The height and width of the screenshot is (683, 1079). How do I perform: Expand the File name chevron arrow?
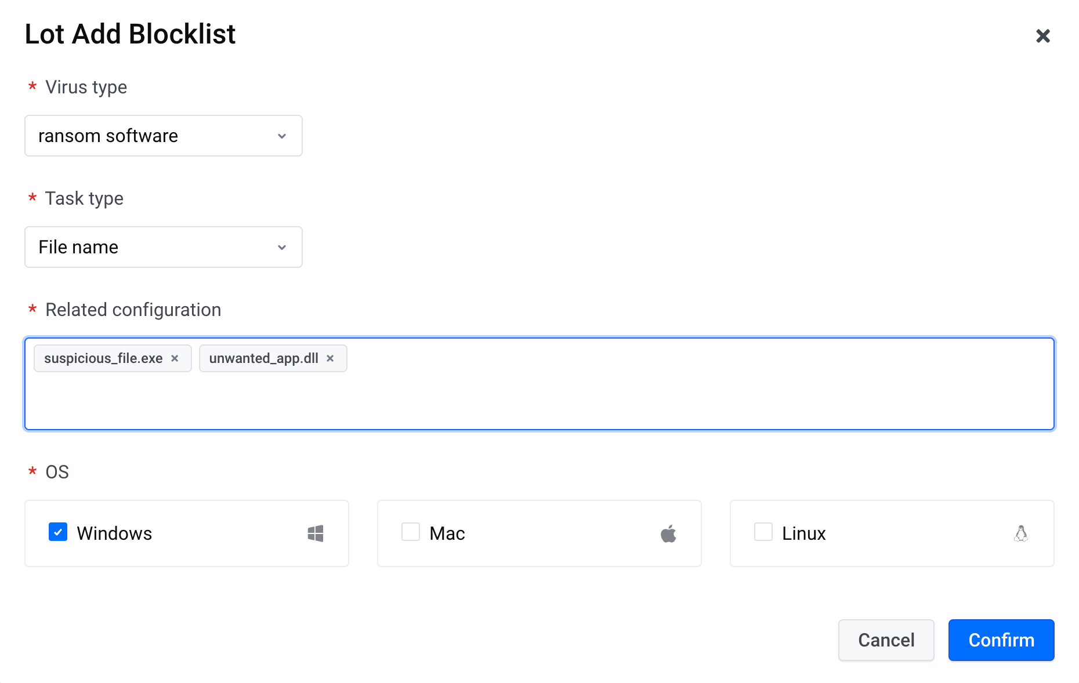pyautogui.click(x=282, y=248)
